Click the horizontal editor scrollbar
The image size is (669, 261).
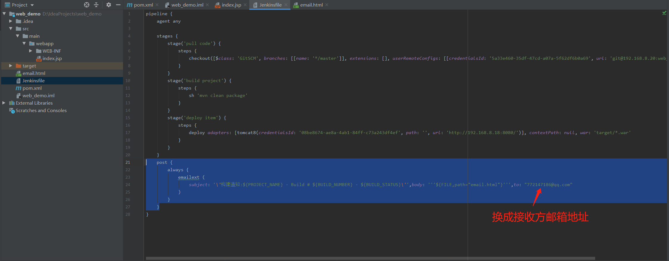tap(370, 258)
